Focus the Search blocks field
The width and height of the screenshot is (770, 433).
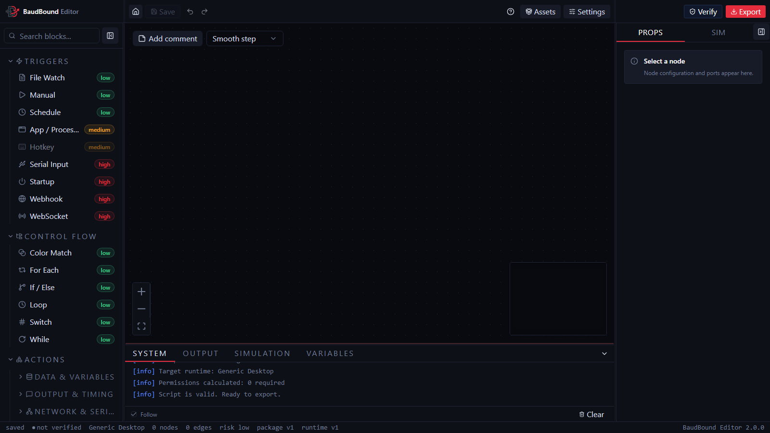tap(52, 36)
